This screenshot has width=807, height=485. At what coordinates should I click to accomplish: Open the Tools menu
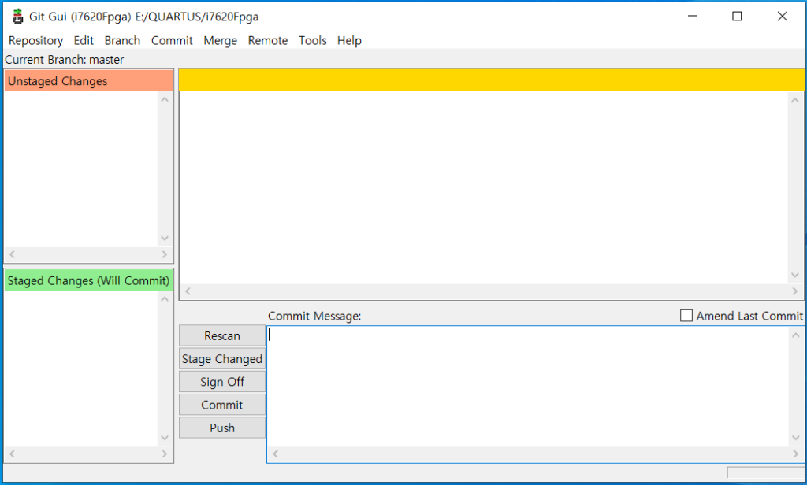tap(312, 40)
